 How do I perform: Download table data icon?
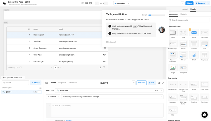tap(100, 67)
